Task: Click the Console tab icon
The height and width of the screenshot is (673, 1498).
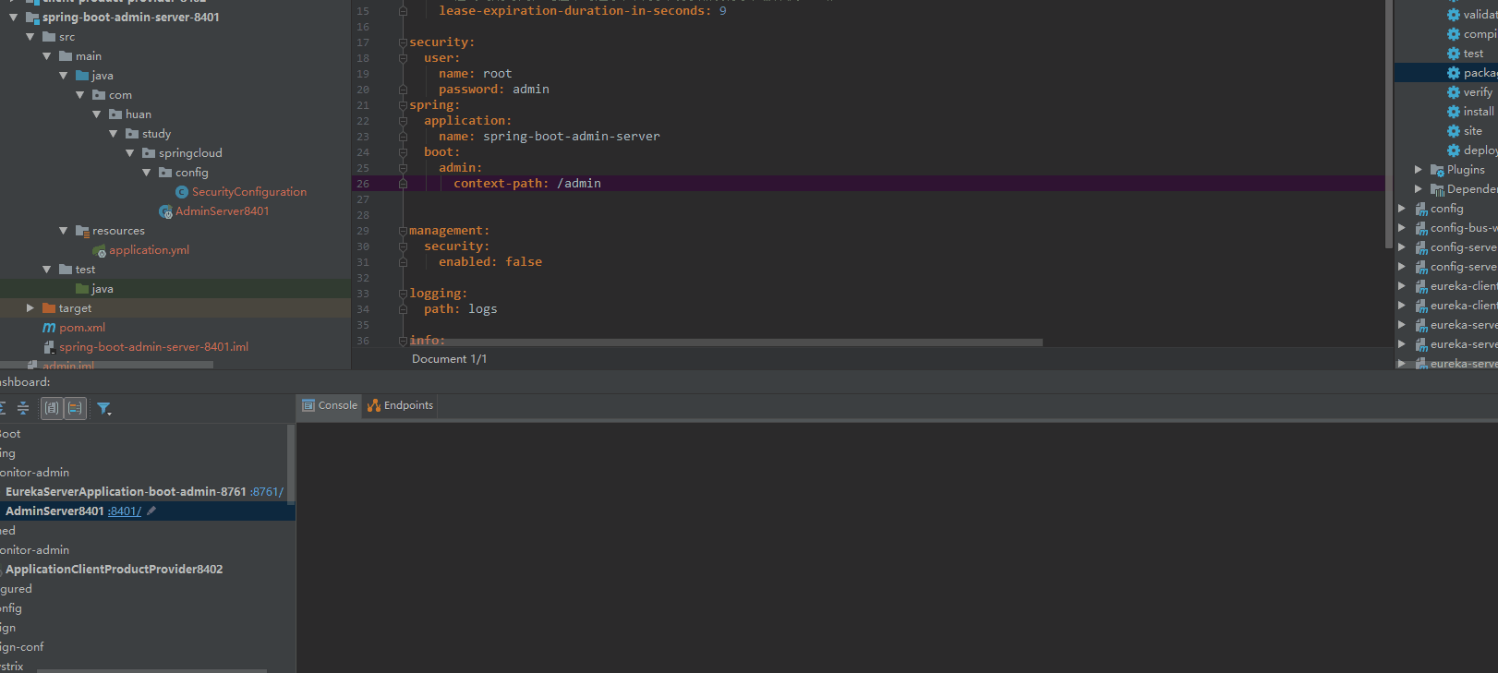Action: point(308,405)
